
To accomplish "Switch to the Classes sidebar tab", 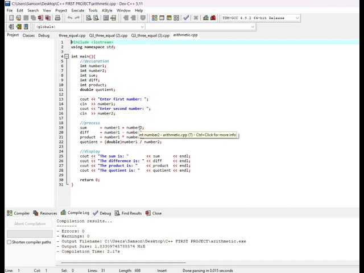I will pos(28,35).
